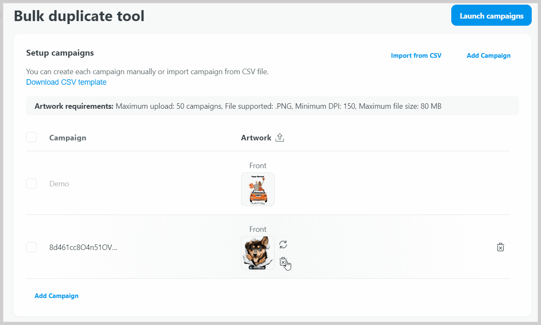Click the replace artwork icon beside the dog thumbnail
The width and height of the screenshot is (541, 325).
coord(283,244)
